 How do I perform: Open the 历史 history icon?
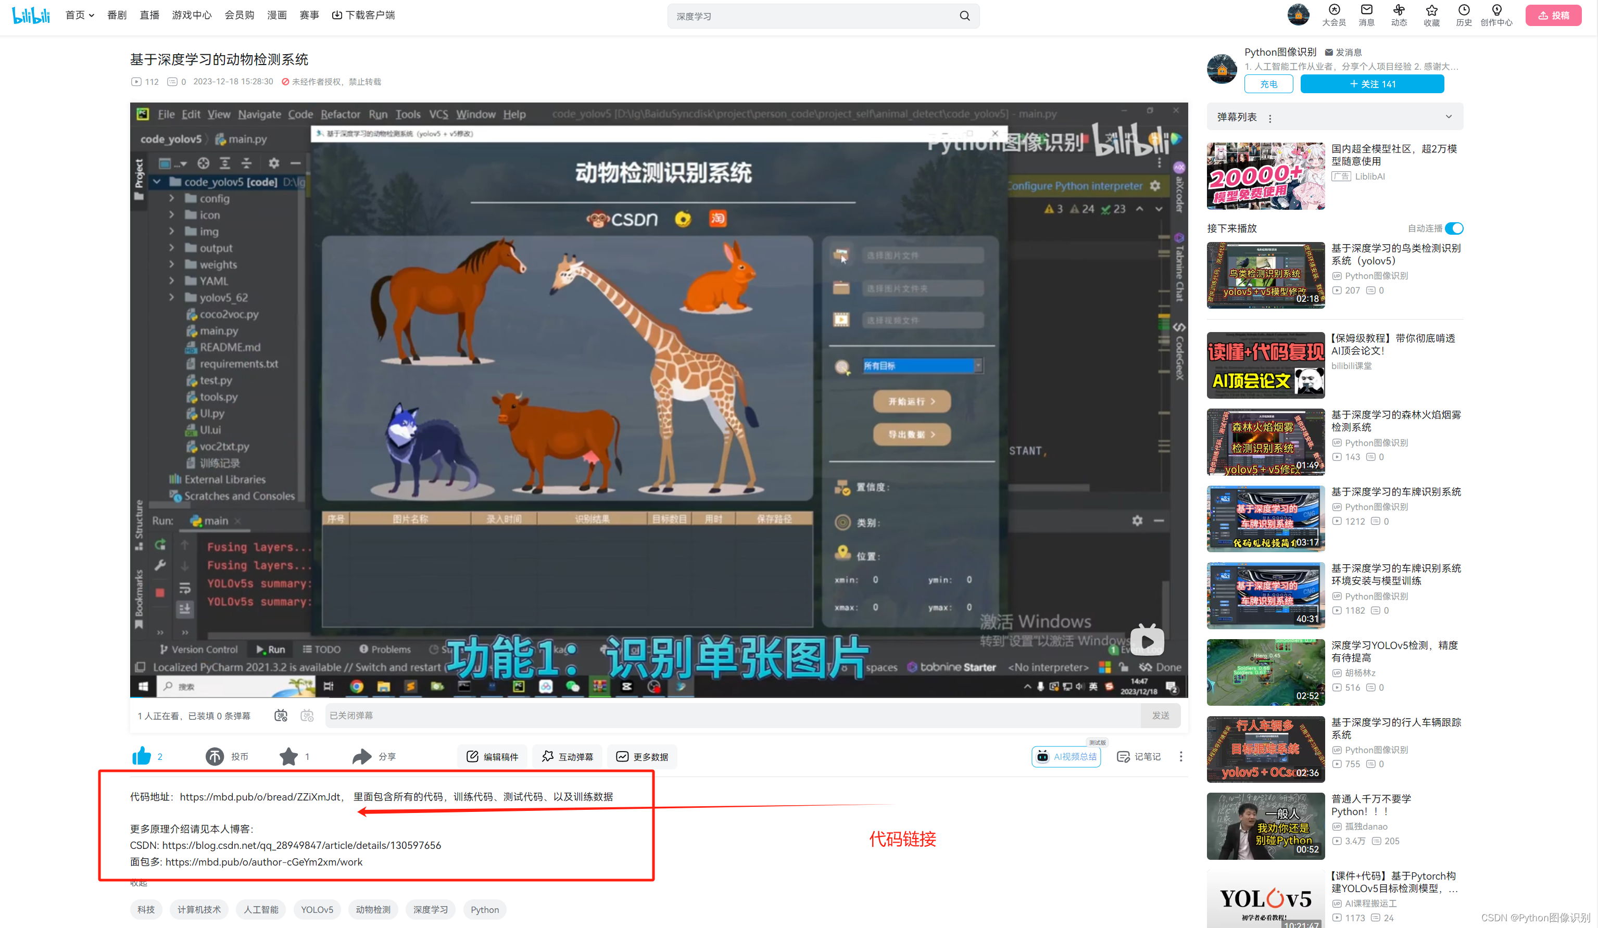[x=1464, y=15]
